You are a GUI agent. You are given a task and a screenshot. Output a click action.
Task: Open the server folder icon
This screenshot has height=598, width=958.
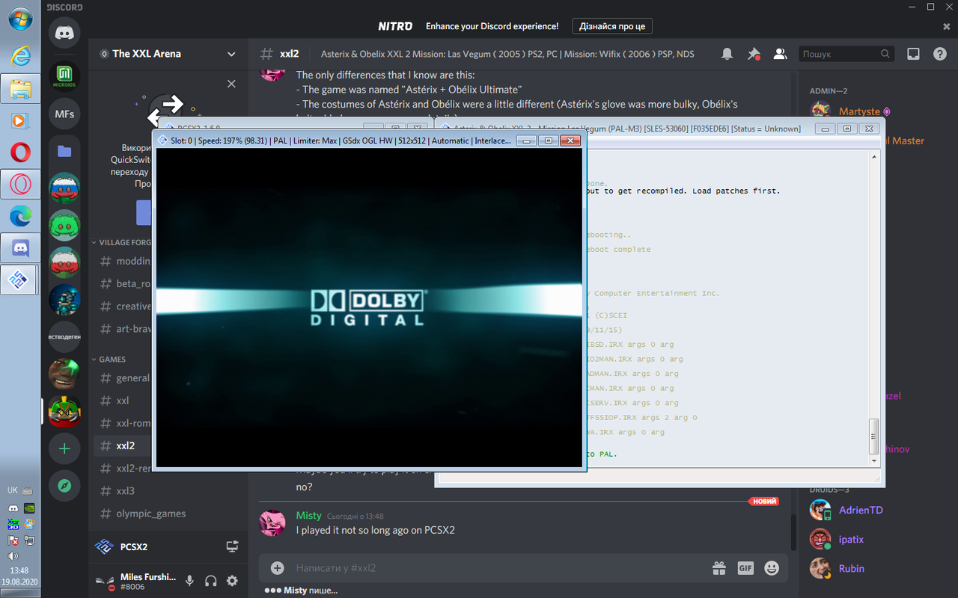[x=64, y=151]
